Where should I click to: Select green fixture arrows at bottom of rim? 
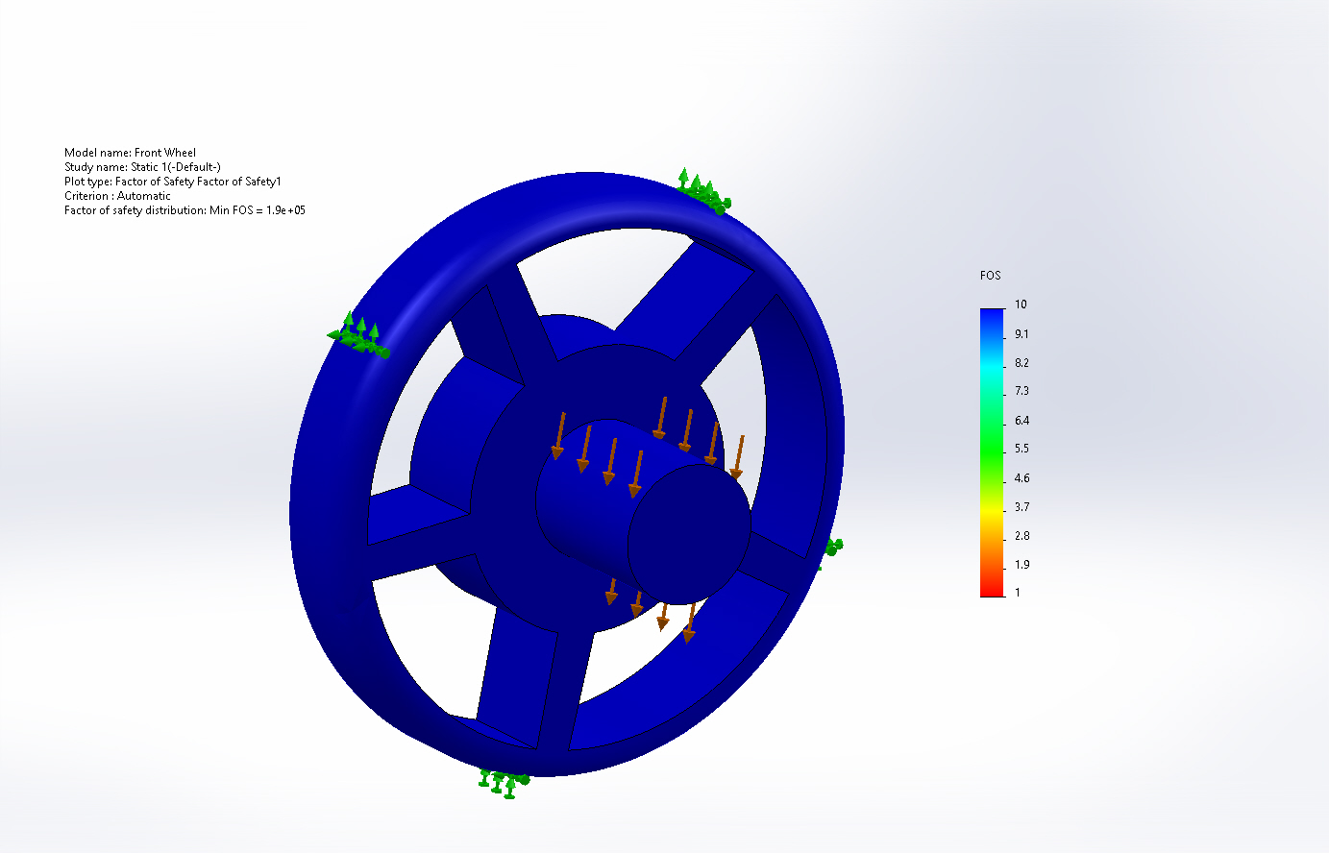pyautogui.click(x=504, y=784)
